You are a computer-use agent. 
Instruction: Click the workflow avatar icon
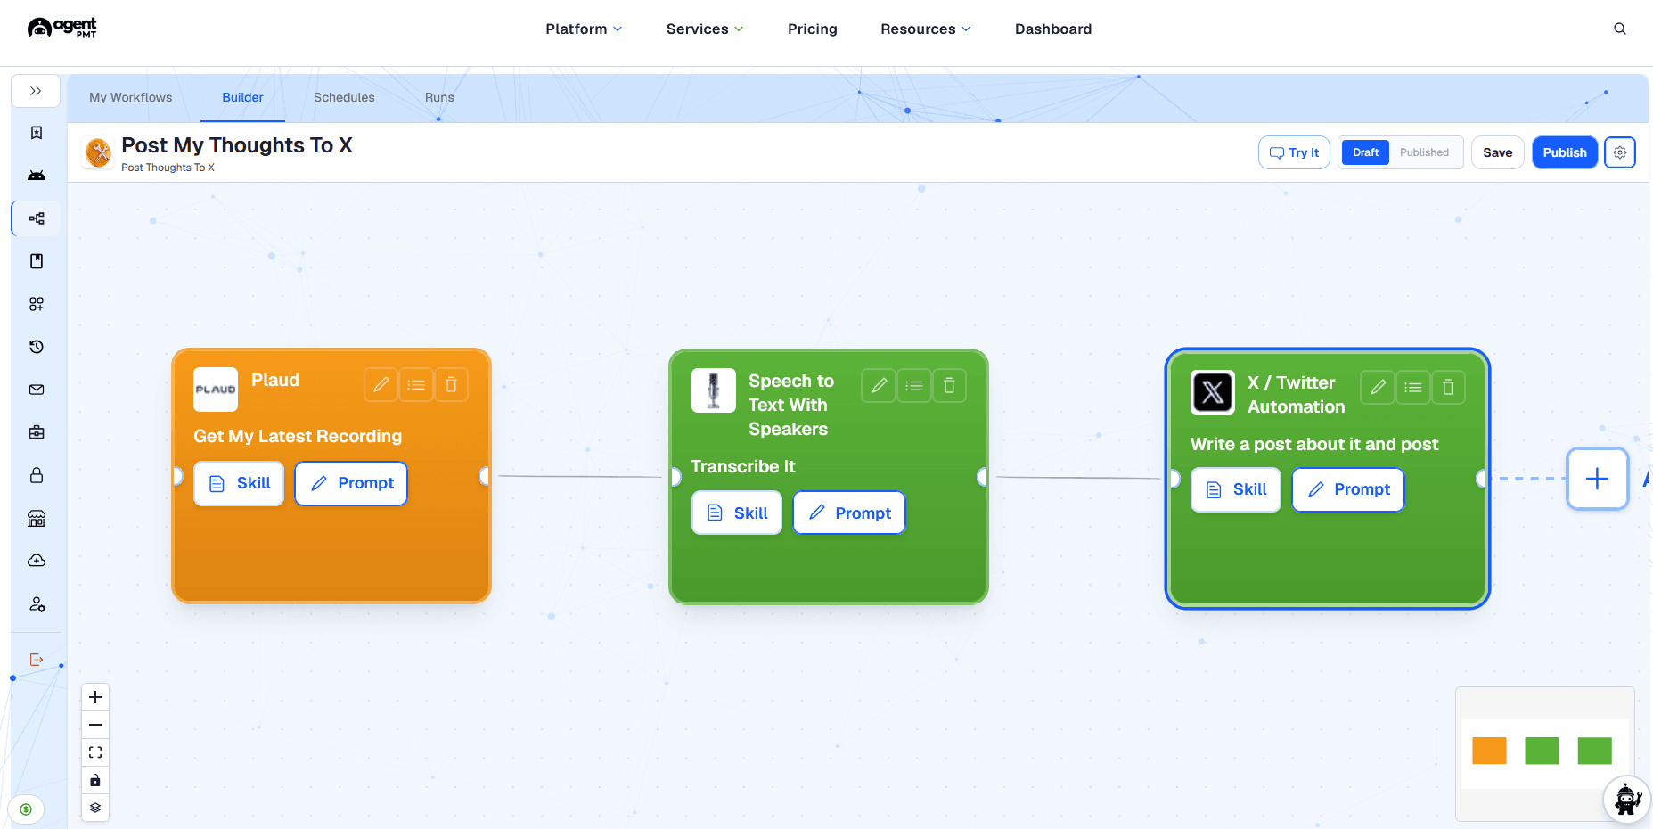98,152
